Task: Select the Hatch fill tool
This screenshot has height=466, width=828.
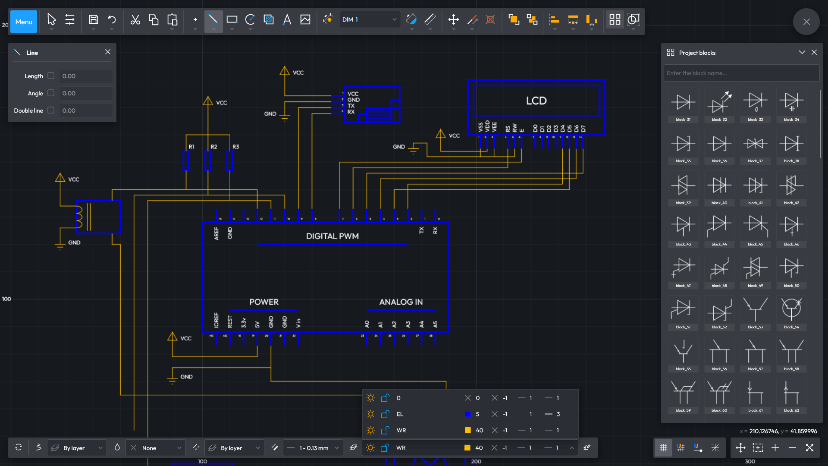Action: (x=269, y=19)
